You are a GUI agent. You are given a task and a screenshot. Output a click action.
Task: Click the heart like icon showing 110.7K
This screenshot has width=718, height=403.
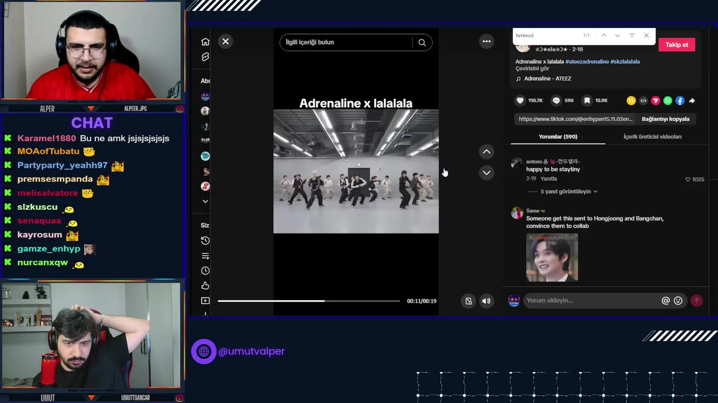520,101
